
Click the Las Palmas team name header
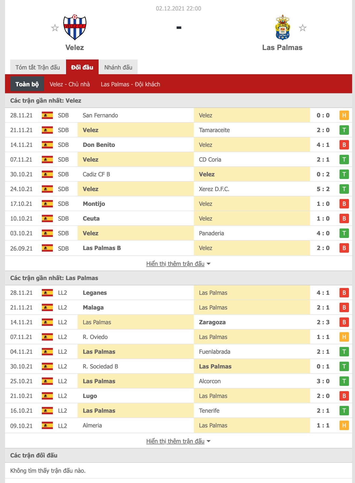point(282,48)
